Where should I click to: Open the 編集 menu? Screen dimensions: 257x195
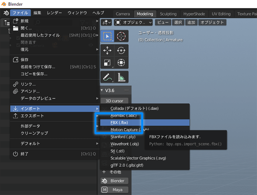coord(37,13)
